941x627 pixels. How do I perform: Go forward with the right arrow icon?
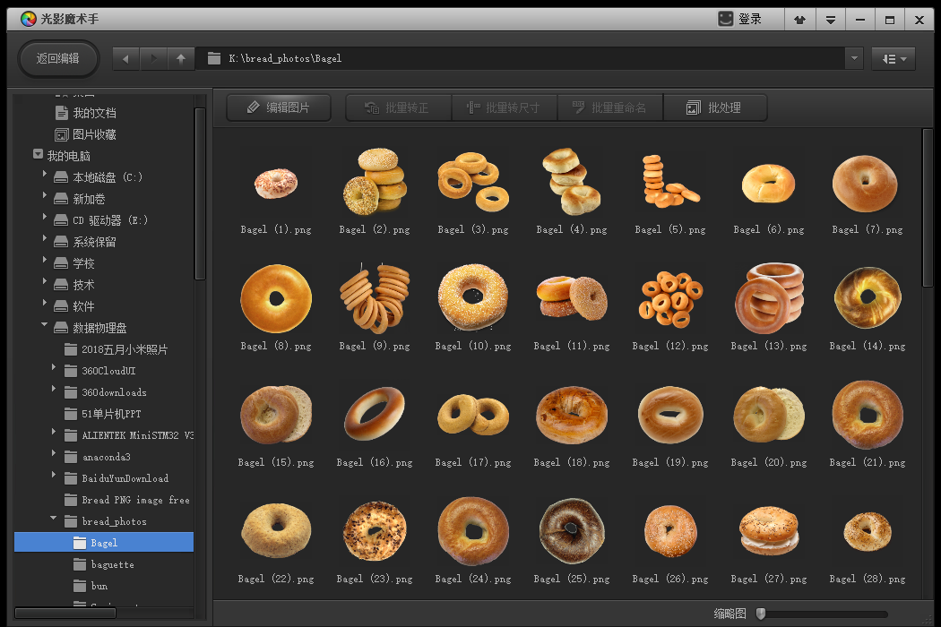coord(153,59)
